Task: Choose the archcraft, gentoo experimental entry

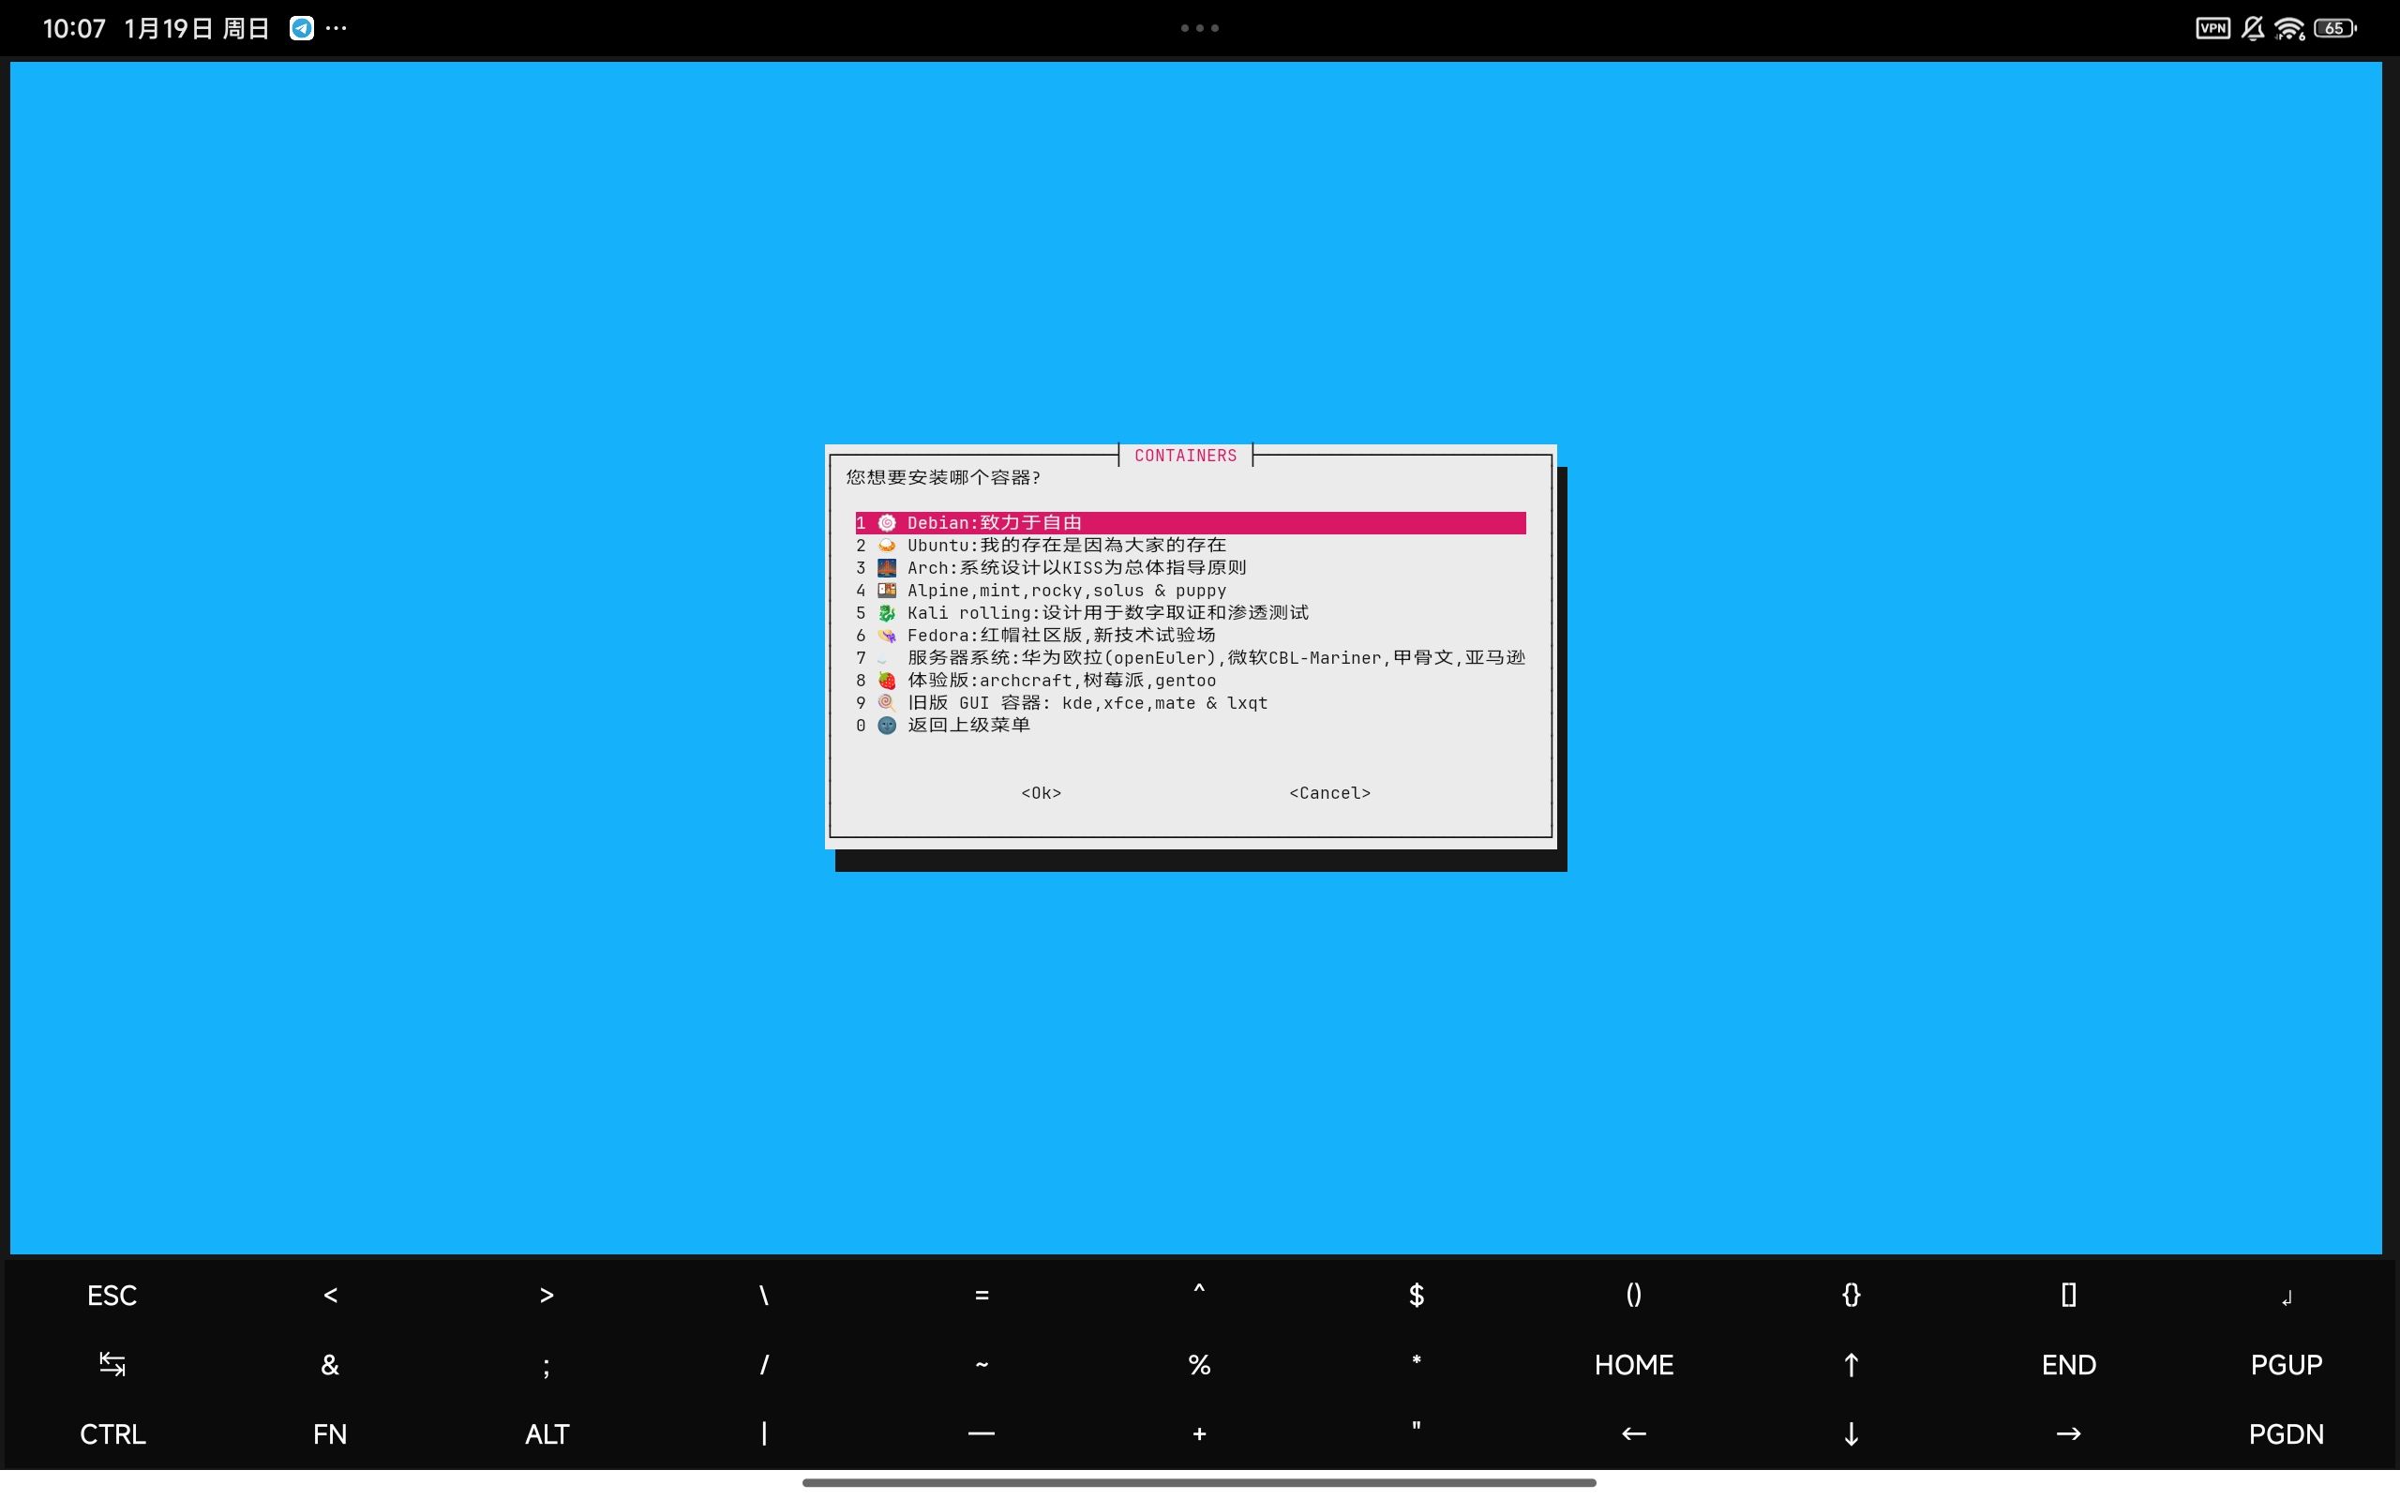Action: pos(1190,681)
